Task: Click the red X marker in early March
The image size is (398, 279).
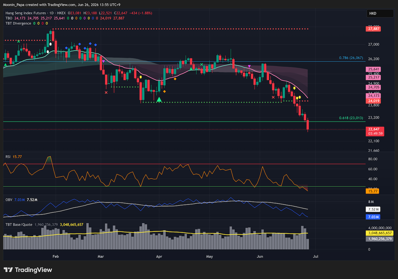Action: (106, 92)
